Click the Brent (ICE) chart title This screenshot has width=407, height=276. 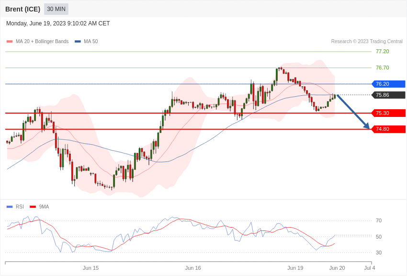click(23, 9)
